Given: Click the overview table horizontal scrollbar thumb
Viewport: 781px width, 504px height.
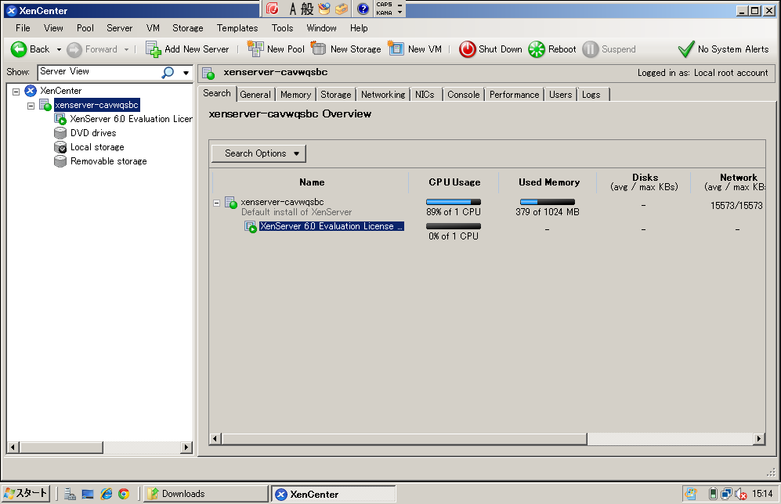Looking at the screenshot, I should [404, 438].
